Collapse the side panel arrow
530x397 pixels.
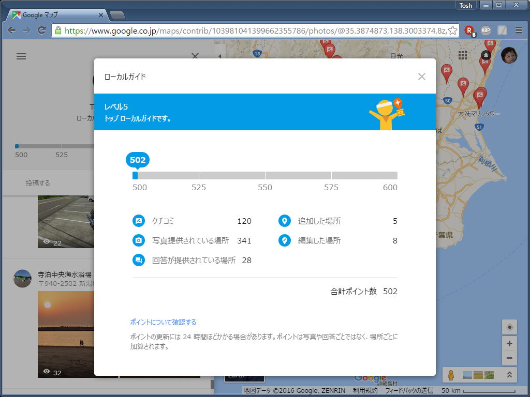pyautogui.click(x=219, y=56)
